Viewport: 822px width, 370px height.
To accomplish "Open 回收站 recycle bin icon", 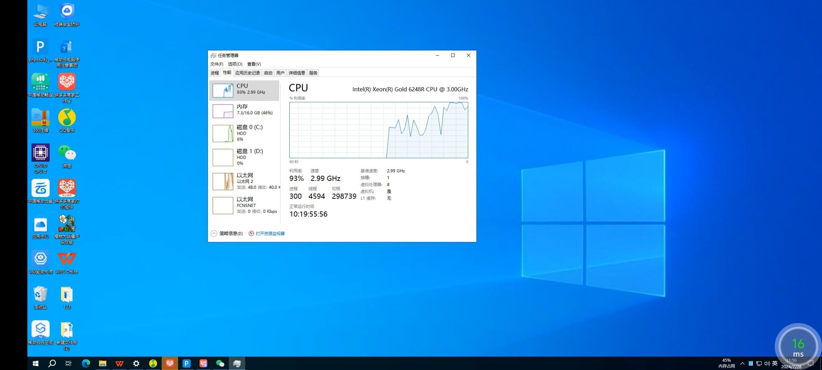I will pyautogui.click(x=40, y=297).
